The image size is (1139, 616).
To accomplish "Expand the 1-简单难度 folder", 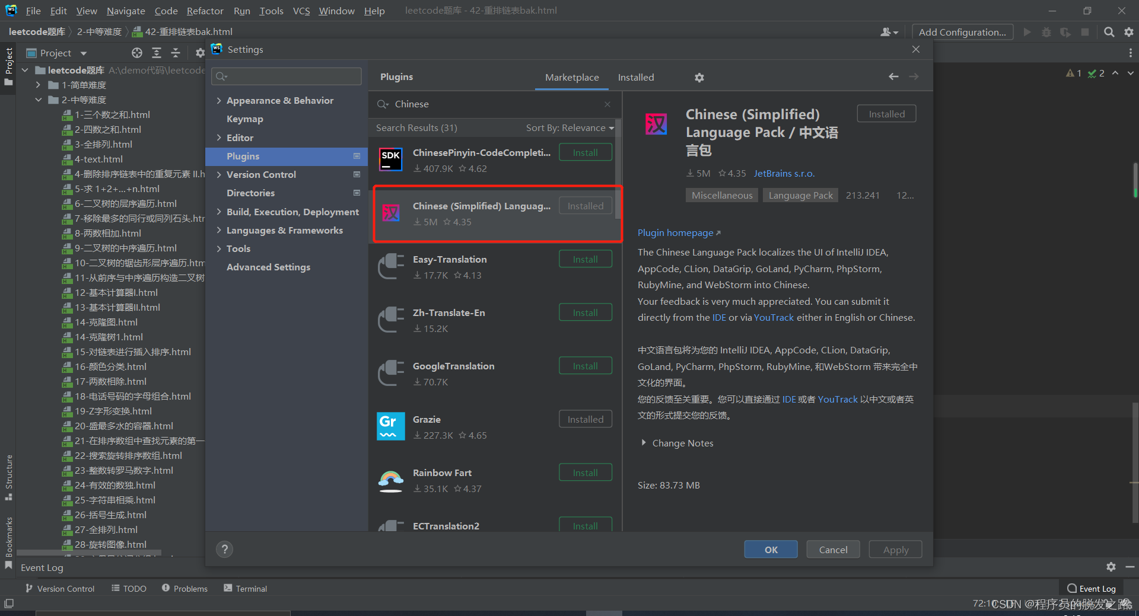I will click(38, 85).
